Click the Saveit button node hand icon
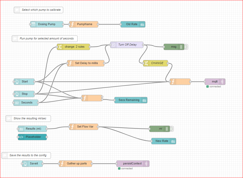This screenshot has width=243, height=178. point(25,164)
